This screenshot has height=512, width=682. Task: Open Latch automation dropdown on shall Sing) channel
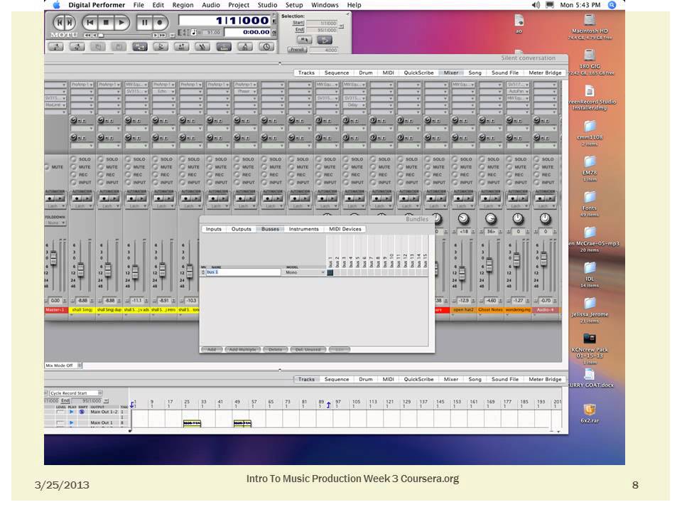(x=82, y=206)
